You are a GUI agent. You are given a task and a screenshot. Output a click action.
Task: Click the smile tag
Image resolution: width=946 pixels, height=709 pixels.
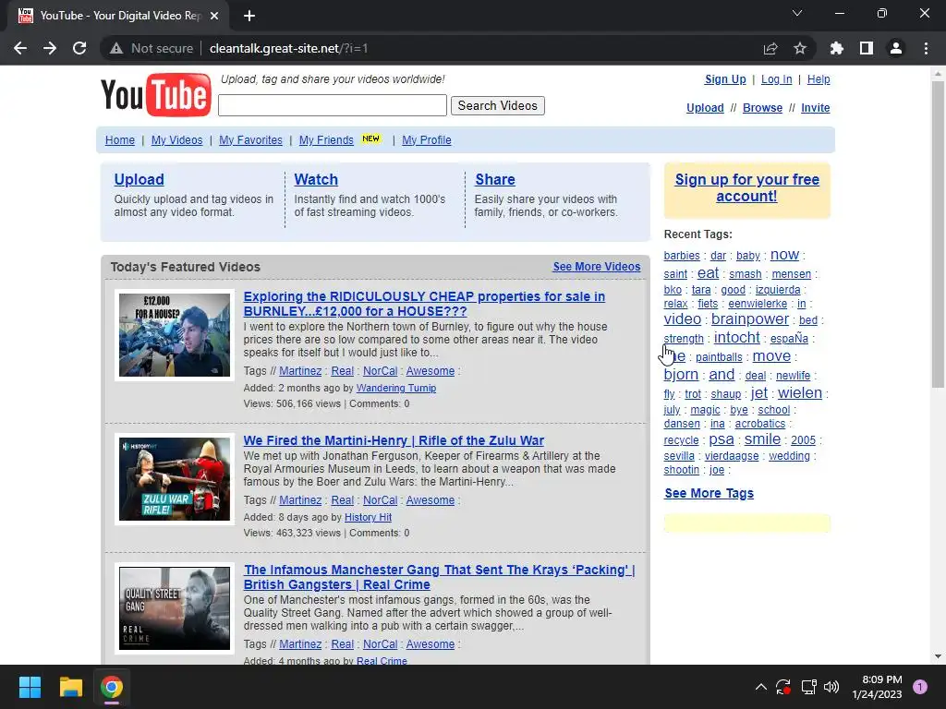pos(762,439)
